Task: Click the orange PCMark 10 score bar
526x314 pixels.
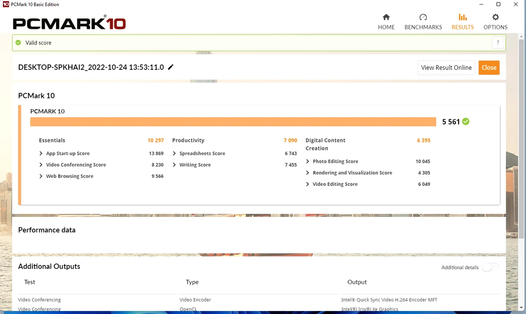Action: 233,121
